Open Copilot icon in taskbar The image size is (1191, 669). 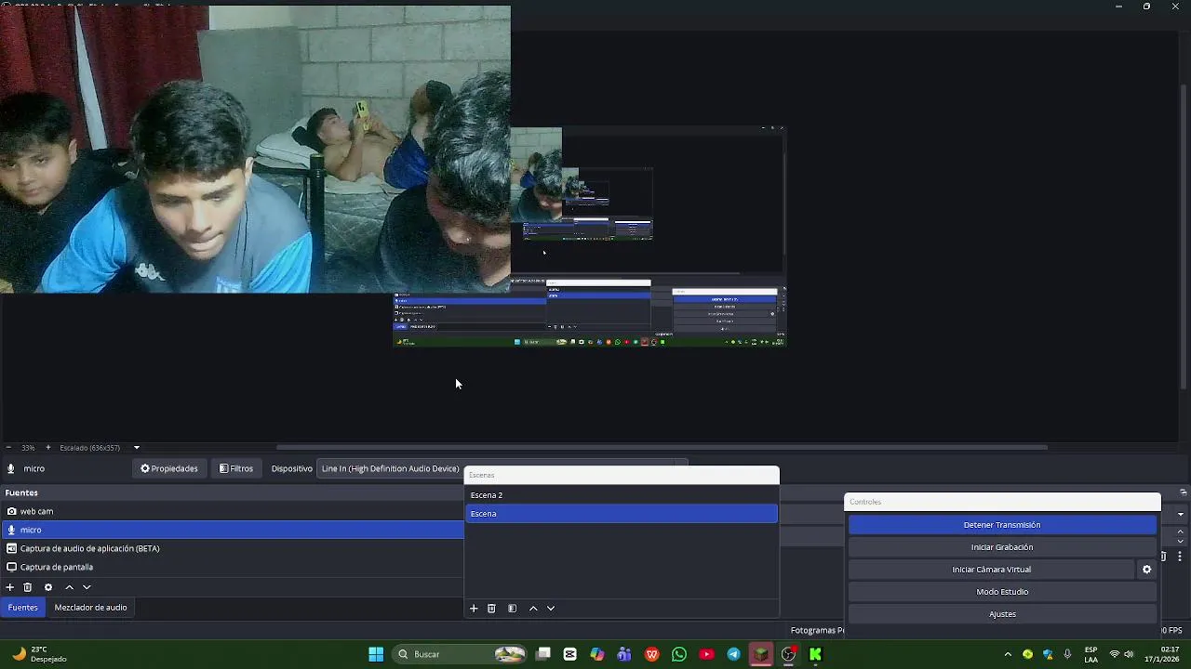point(597,654)
